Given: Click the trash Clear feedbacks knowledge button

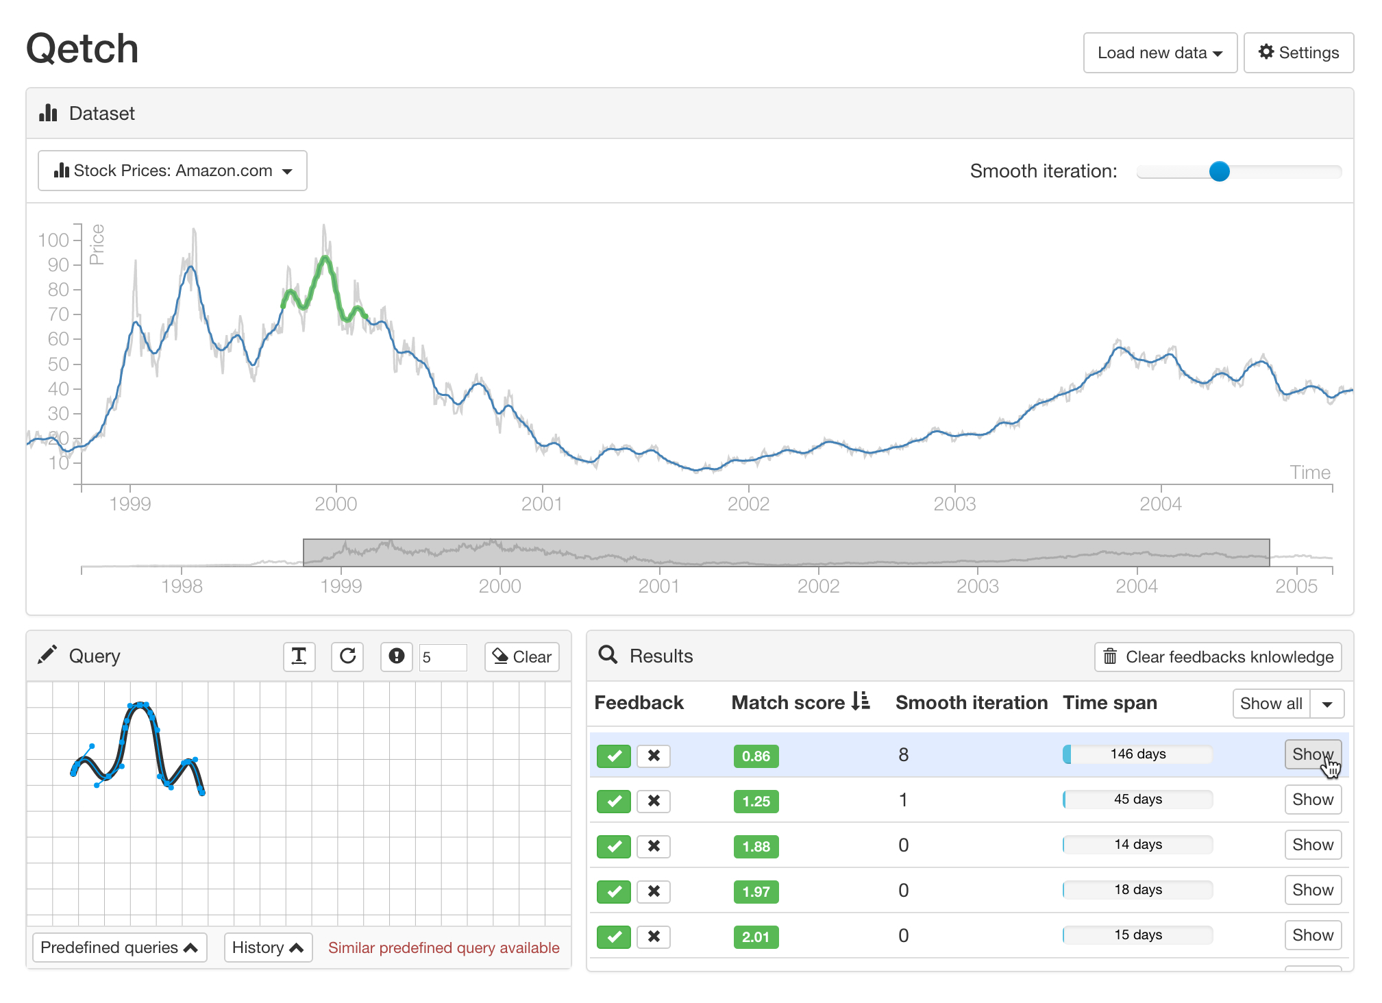Looking at the screenshot, I should click(x=1218, y=656).
